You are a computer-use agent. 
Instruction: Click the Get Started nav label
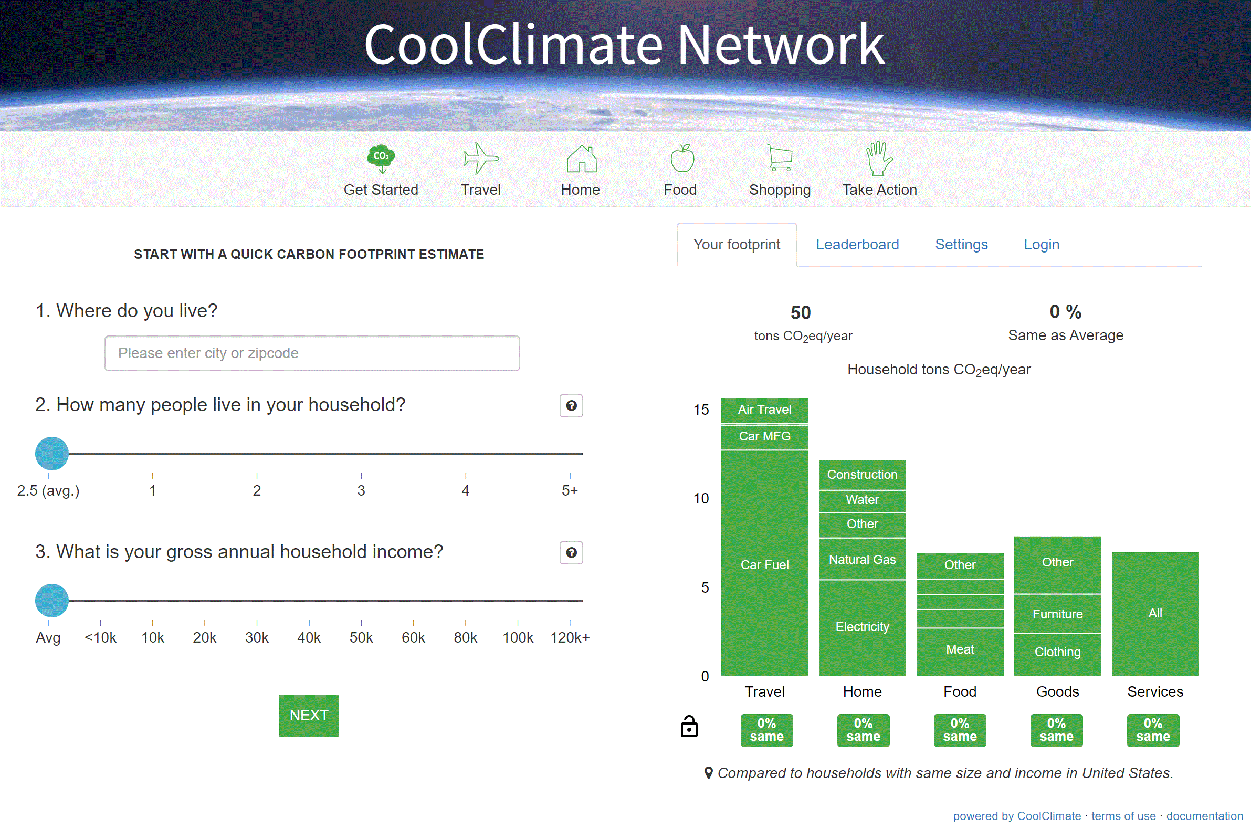click(x=381, y=190)
